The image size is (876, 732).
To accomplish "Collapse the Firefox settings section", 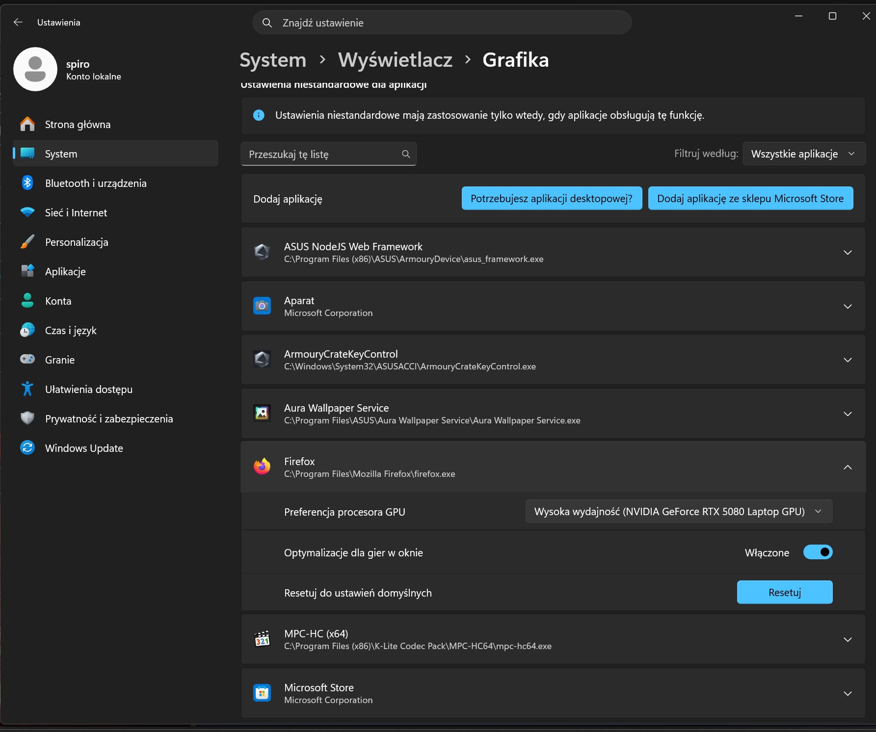I will click(848, 467).
